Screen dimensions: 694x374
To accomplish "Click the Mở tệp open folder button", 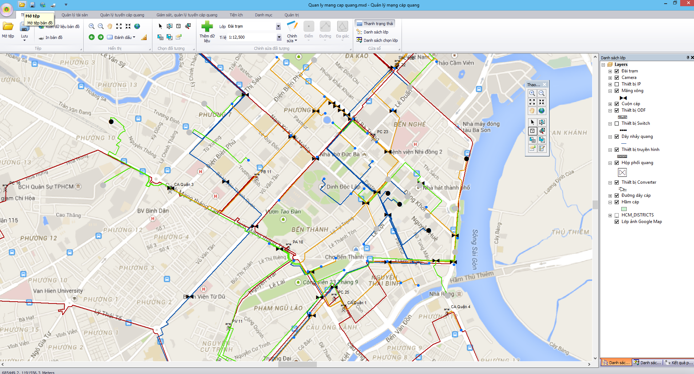I will click(x=8, y=30).
